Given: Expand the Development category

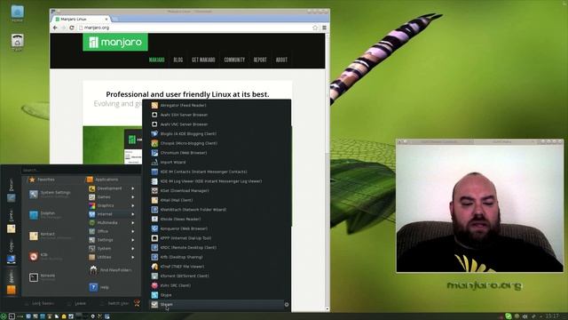Looking at the screenshot, I should (x=112, y=188).
